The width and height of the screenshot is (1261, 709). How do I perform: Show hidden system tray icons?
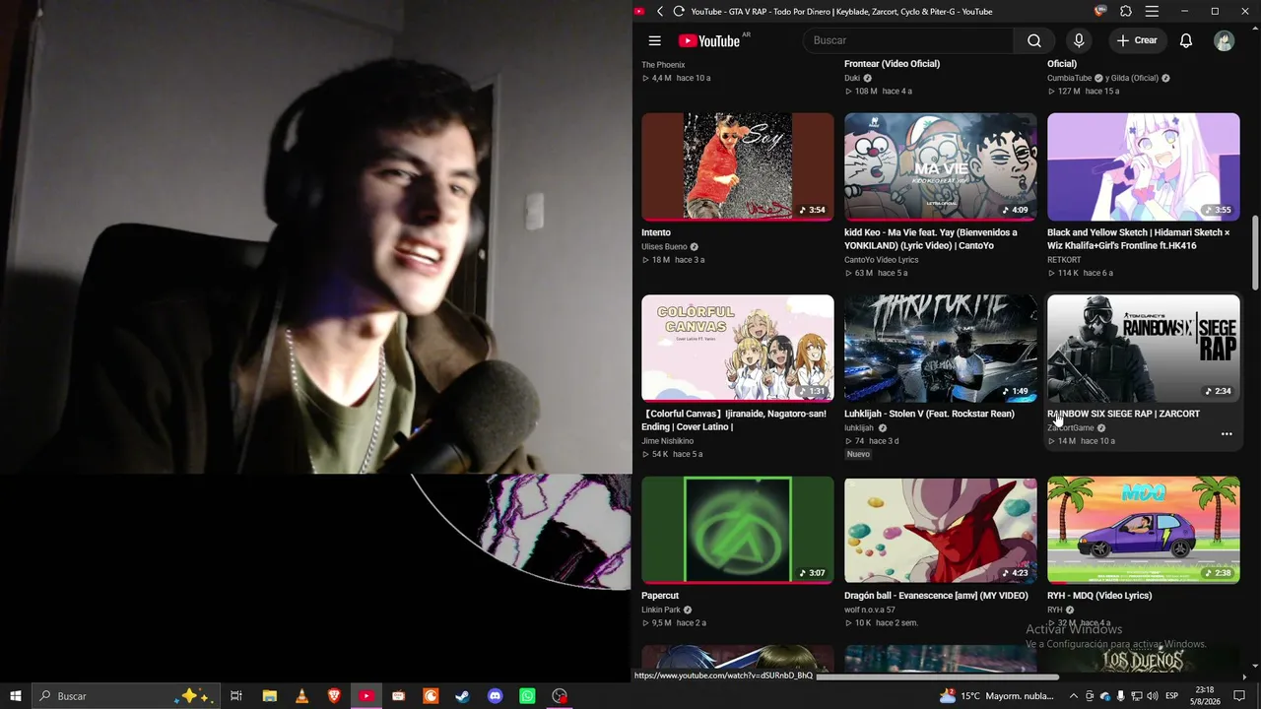coord(1074,696)
